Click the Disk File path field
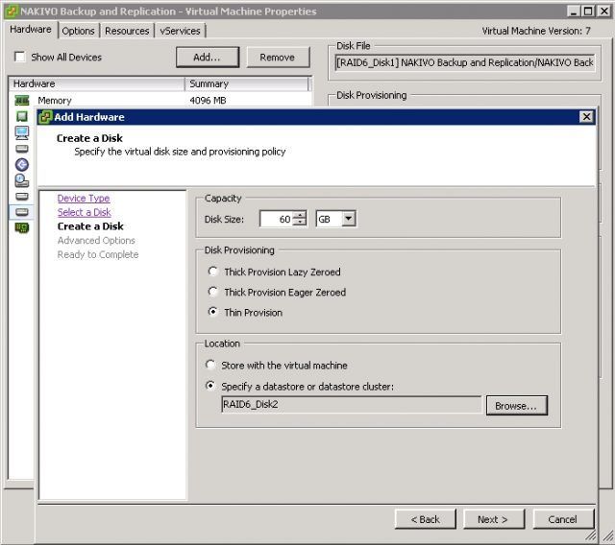The image size is (615, 545). [x=465, y=62]
